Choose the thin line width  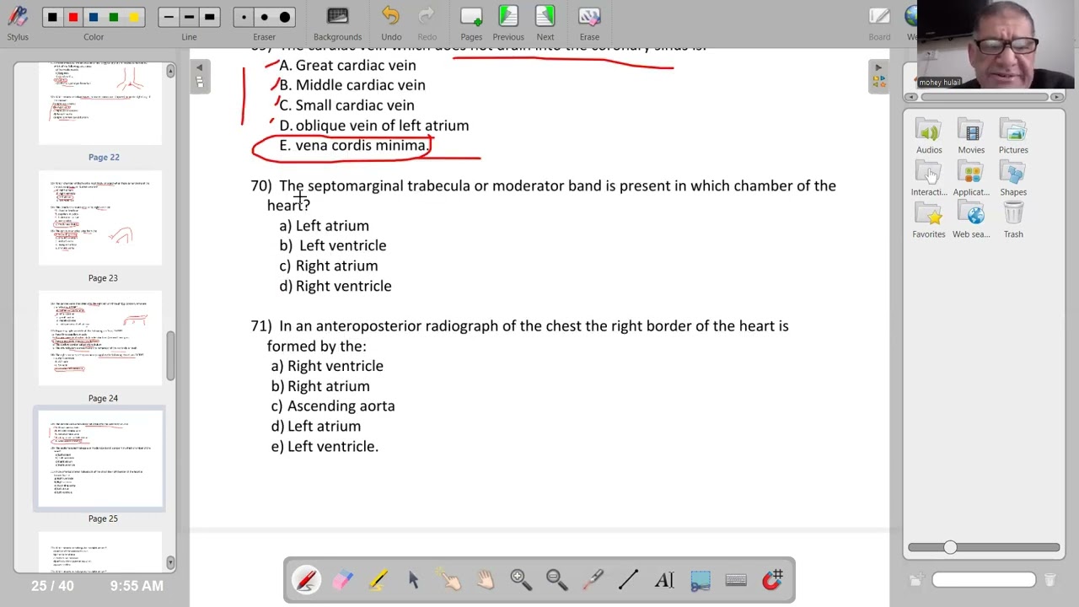(169, 17)
